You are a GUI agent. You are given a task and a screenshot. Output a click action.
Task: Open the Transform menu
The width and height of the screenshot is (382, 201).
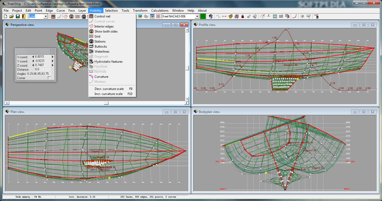pyautogui.click(x=140, y=11)
